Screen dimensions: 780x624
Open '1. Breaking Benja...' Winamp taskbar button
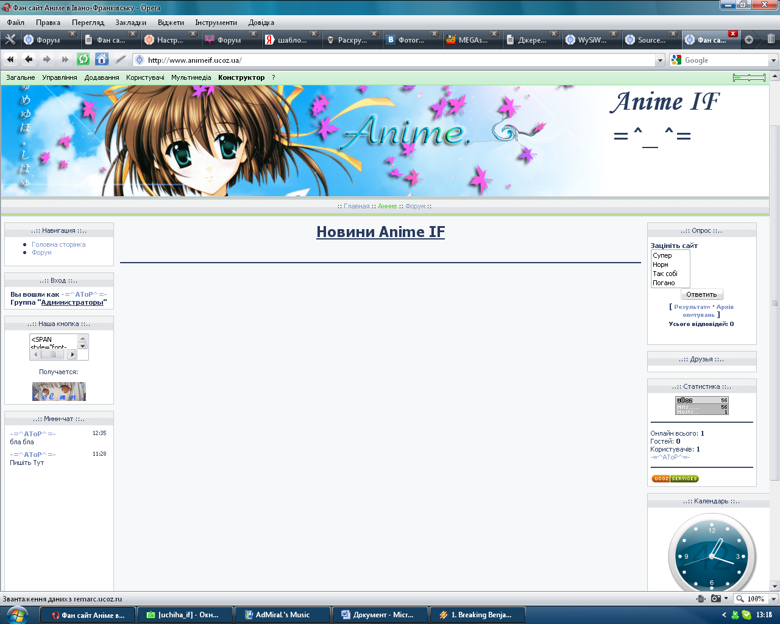(x=478, y=615)
